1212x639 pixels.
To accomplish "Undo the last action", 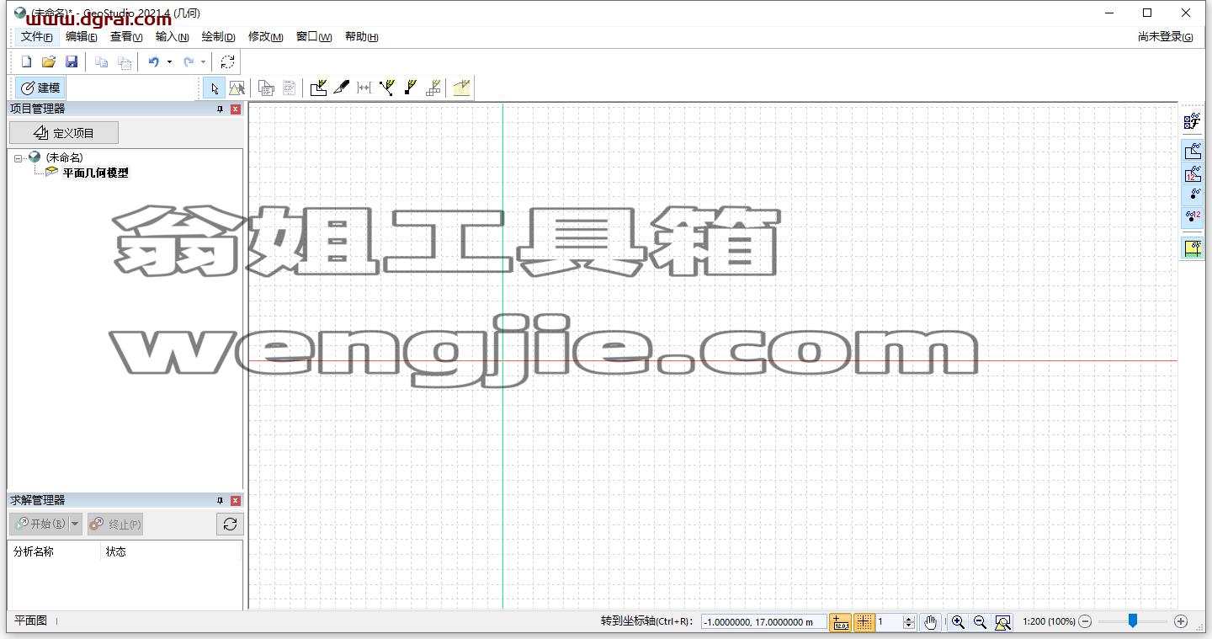I will tap(153, 61).
